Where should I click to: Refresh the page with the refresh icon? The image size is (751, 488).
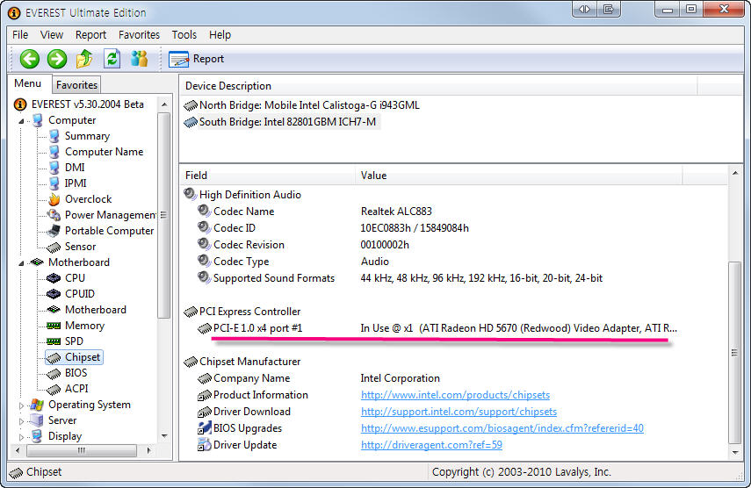[112, 59]
